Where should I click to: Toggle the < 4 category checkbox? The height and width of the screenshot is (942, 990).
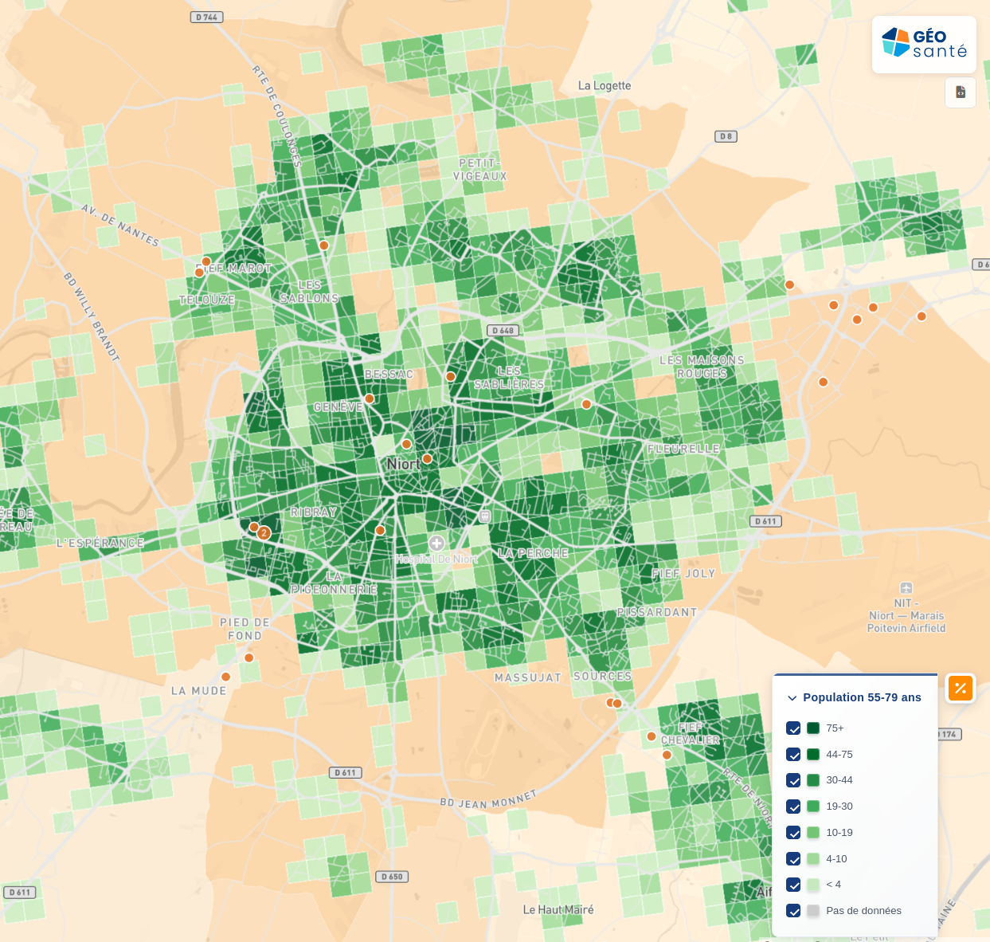pos(793,885)
